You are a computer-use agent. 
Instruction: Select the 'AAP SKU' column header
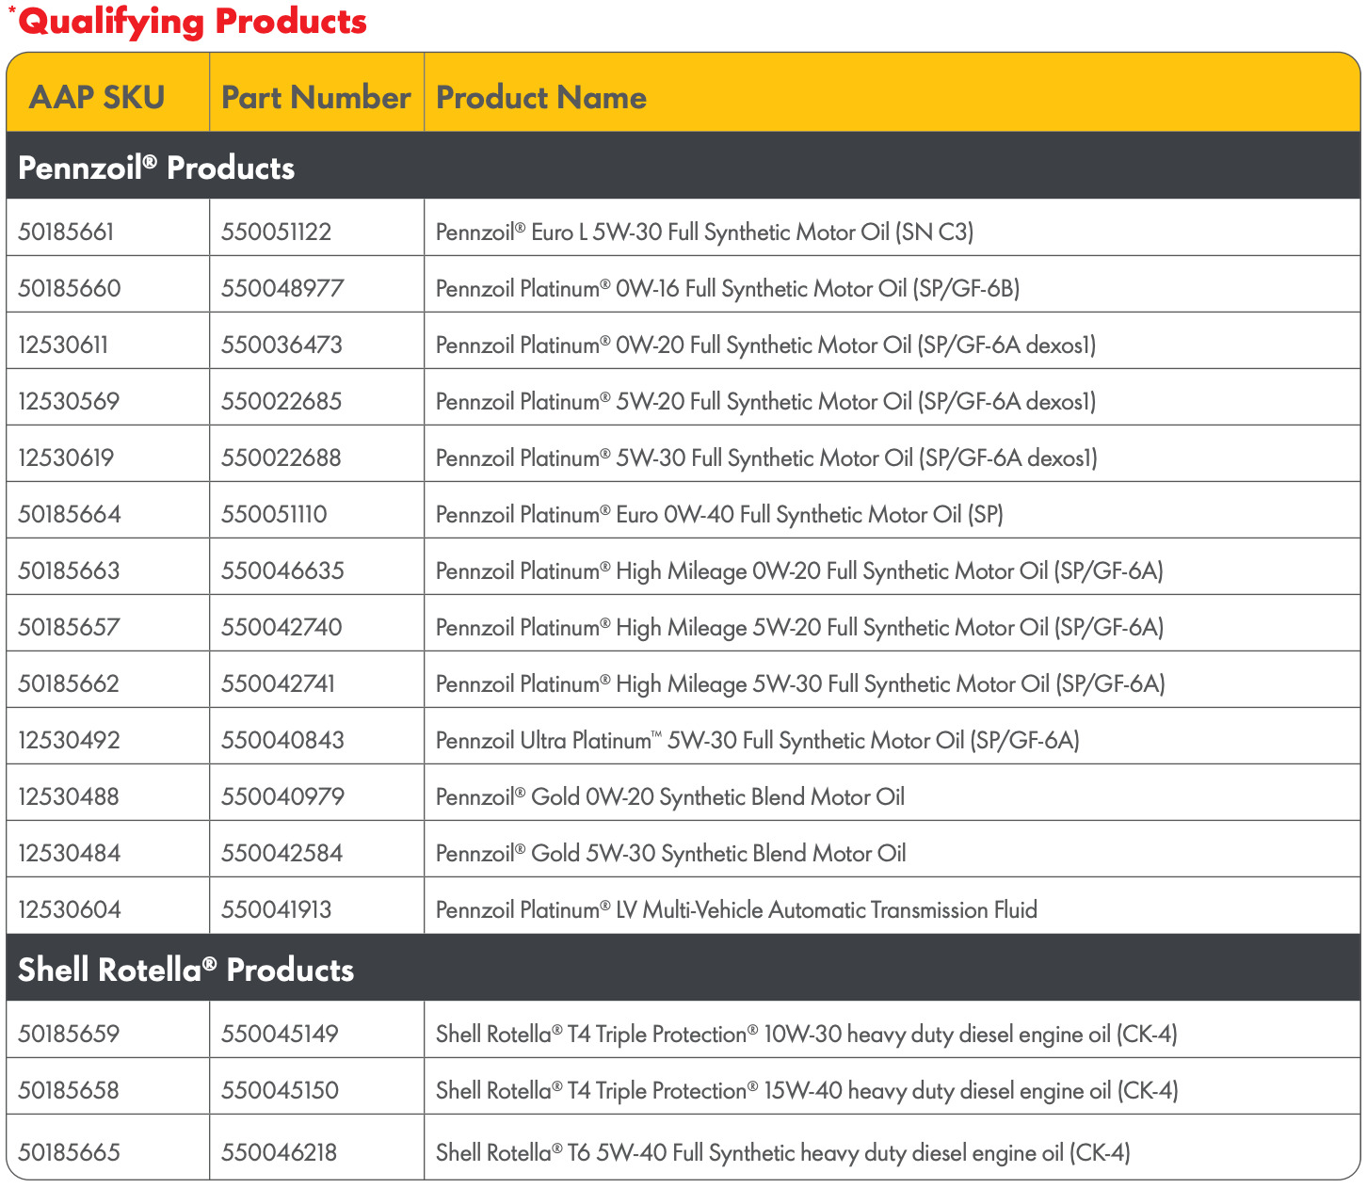(97, 97)
